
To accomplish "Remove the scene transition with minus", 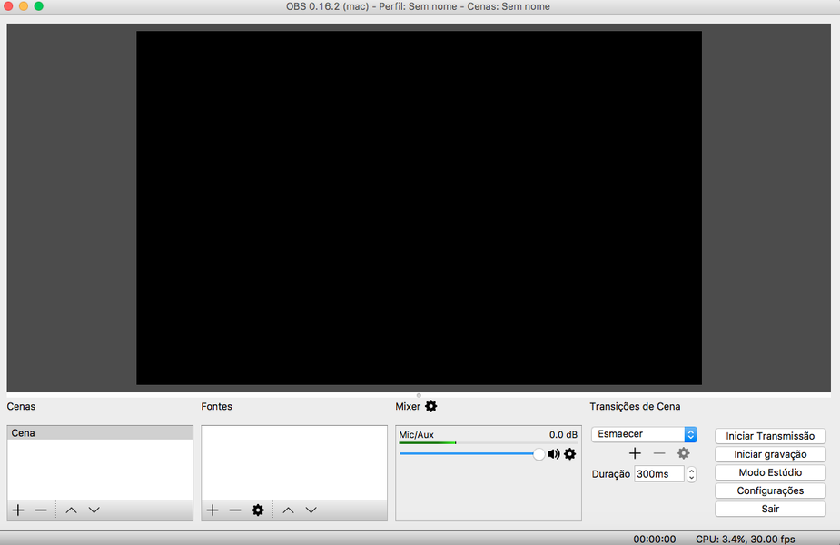I will (x=659, y=453).
